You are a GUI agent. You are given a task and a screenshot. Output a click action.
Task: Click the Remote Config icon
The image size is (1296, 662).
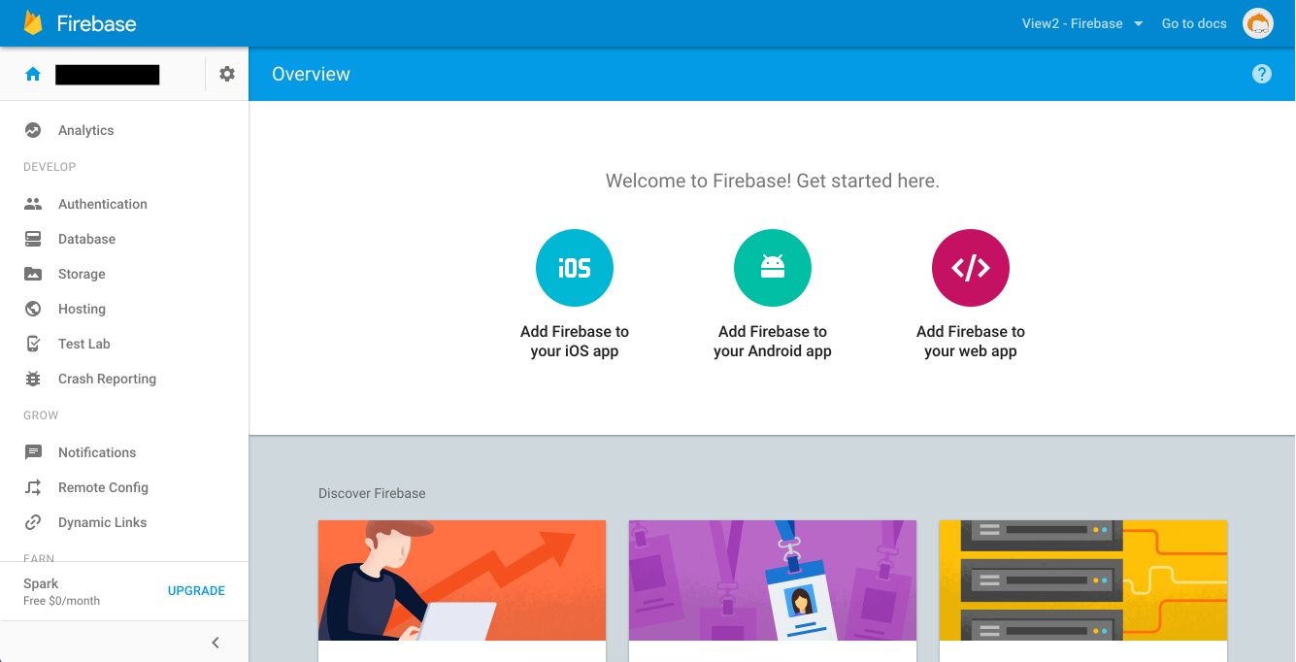(33, 487)
